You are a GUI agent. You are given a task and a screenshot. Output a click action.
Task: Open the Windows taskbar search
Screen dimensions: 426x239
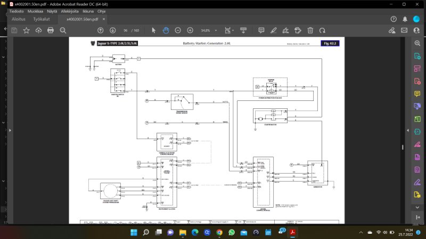pyautogui.click(x=146, y=232)
